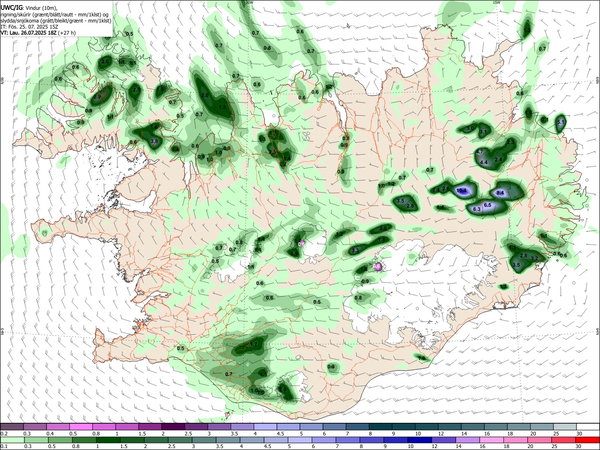Select the bright magenta 0.5 swatch in the snow legend
This screenshot has height=450, width=600.
81,427
